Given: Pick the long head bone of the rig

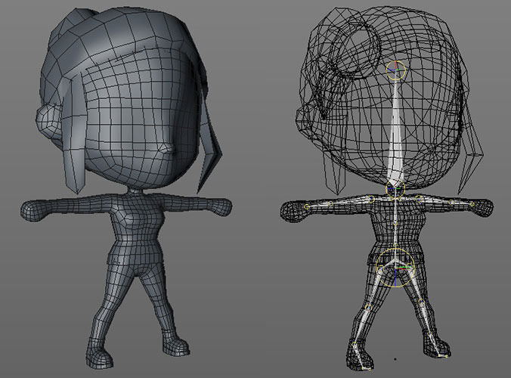Looking at the screenshot, I should coord(395,129).
